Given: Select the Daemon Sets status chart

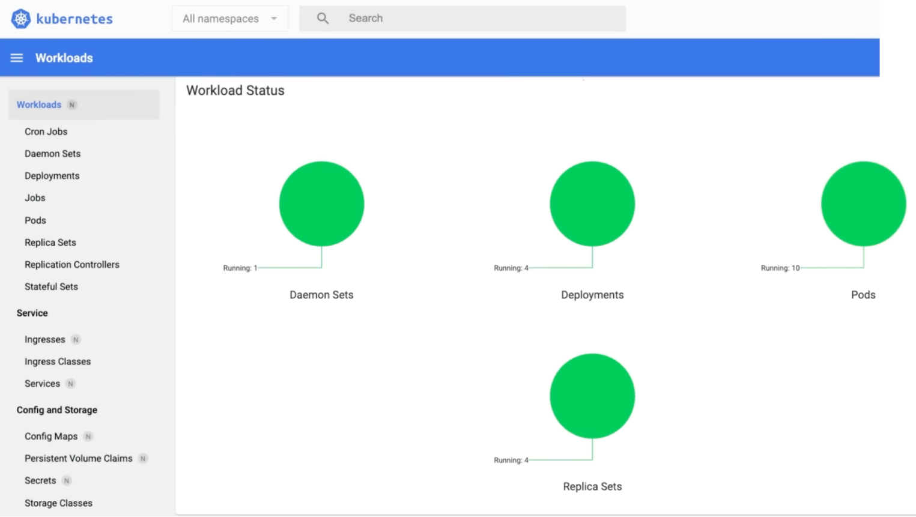Looking at the screenshot, I should [321, 204].
